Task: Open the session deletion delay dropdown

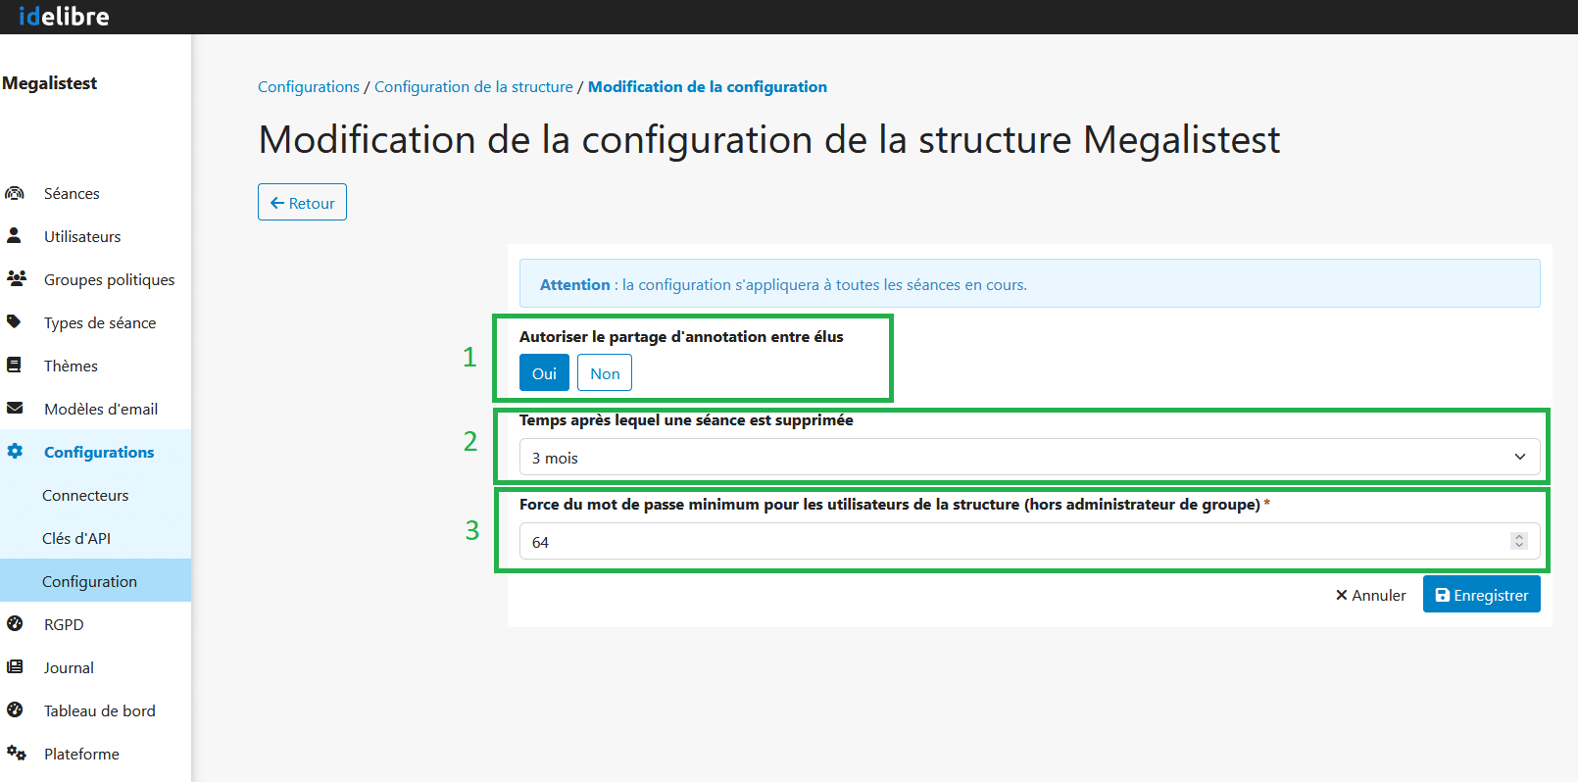Action: tap(1029, 458)
